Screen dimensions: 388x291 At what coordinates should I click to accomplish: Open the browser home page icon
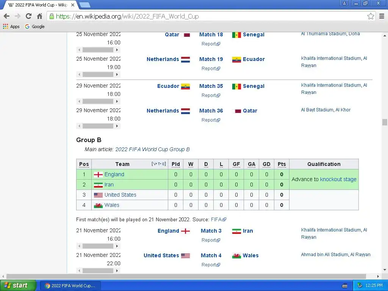[39, 16]
